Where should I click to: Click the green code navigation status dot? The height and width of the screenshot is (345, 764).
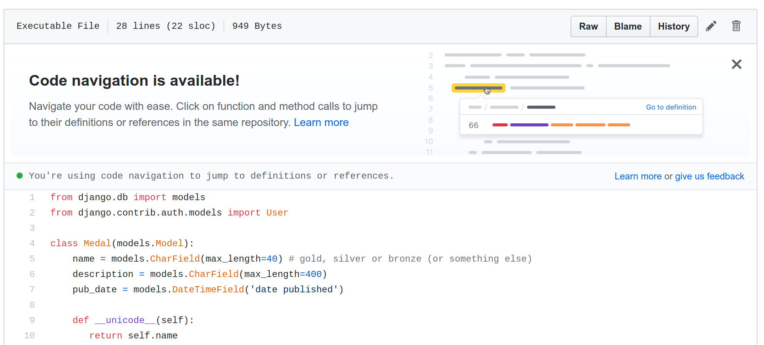click(20, 176)
